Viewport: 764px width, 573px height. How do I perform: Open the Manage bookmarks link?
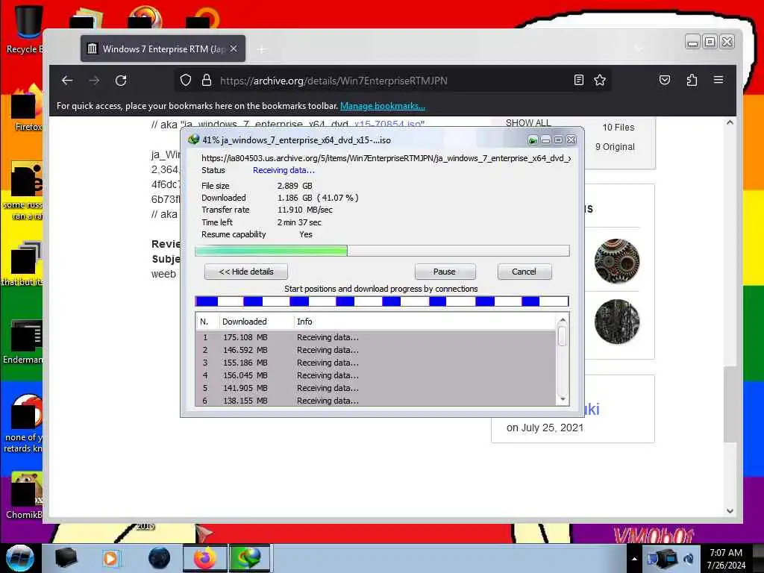[383, 106]
